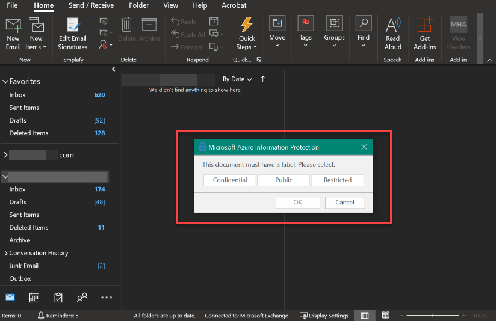Image resolution: width=496 pixels, height=321 pixels.
Task: Click Forward in ribbon
Action: pyautogui.click(x=187, y=47)
